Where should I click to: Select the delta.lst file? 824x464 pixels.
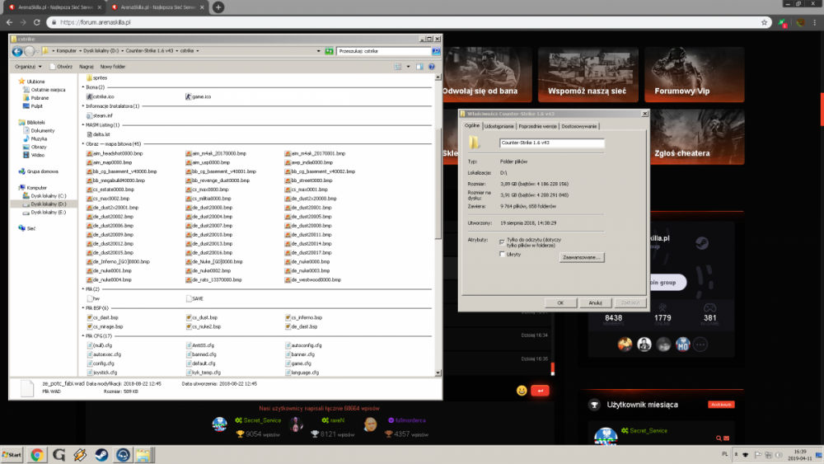[x=98, y=134]
